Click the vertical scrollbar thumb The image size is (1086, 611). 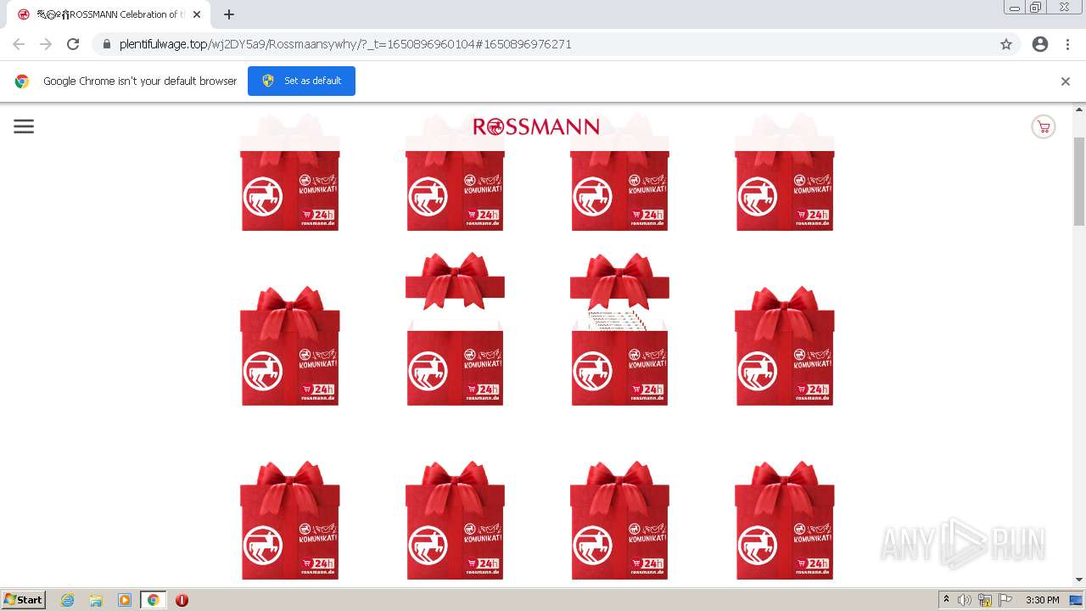[x=1079, y=180]
